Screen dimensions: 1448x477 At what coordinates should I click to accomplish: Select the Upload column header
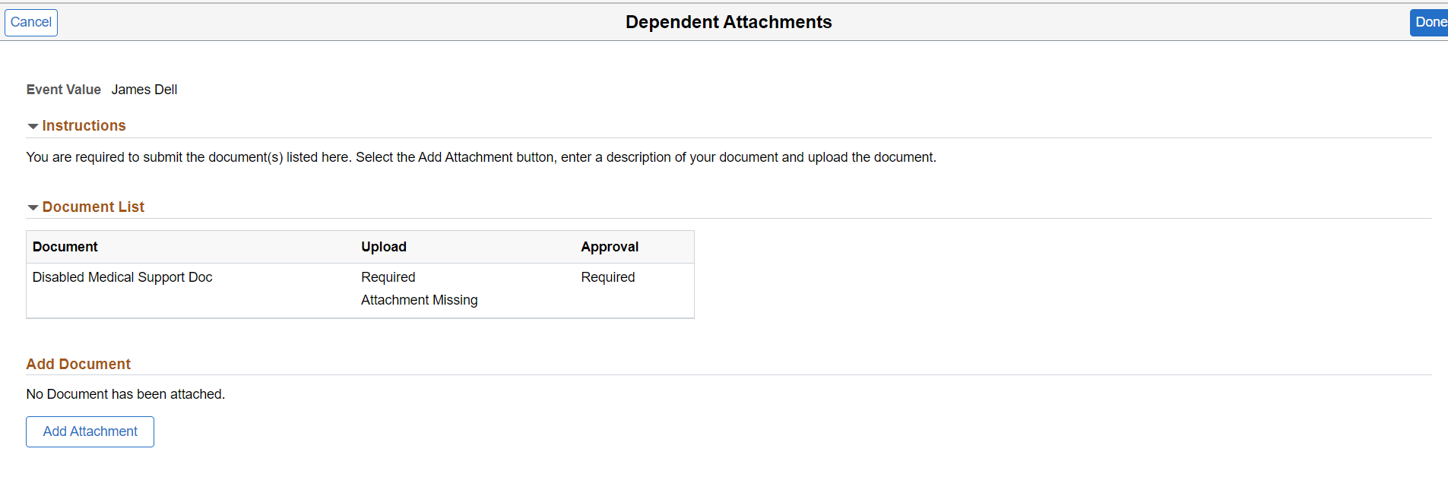click(384, 247)
